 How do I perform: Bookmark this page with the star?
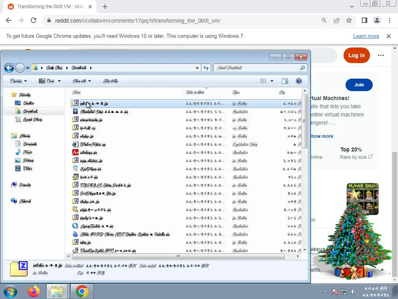[349, 20]
